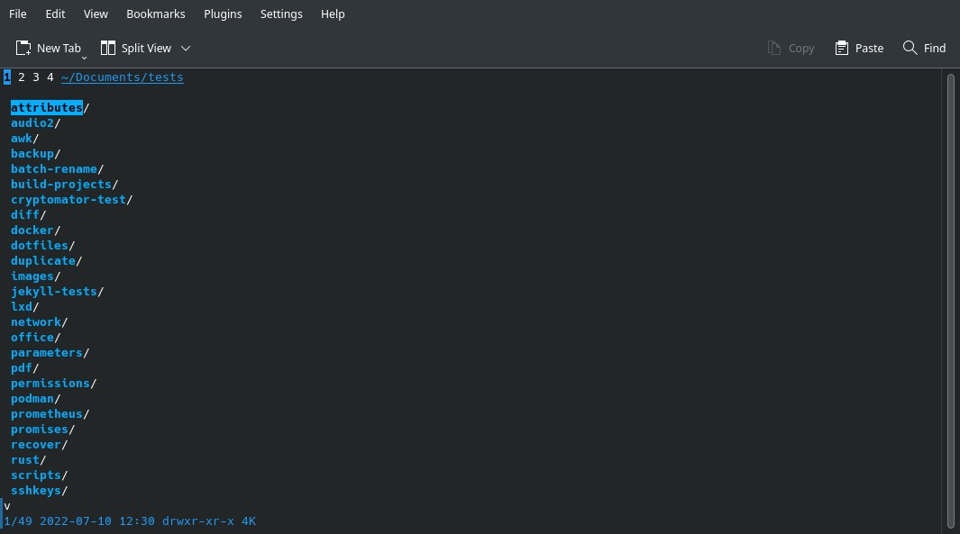The width and height of the screenshot is (960, 534).
Task: Open the File menu
Action: [18, 14]
